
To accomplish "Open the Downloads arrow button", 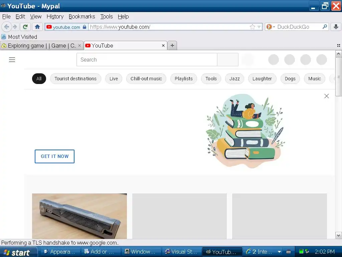I will [x=336, y=27].
